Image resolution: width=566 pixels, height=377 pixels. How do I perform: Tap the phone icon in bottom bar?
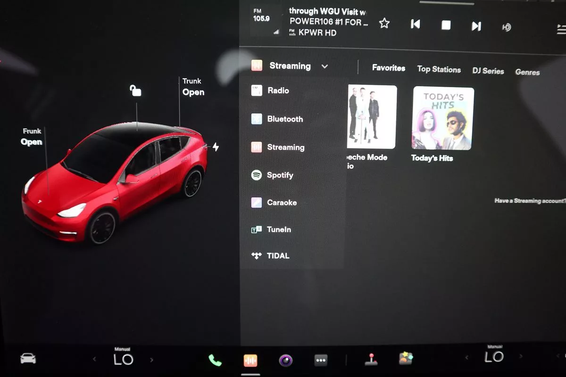pos(215,360)
